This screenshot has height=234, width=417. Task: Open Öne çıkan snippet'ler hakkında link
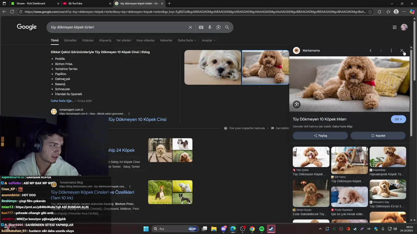coord(245,128)
